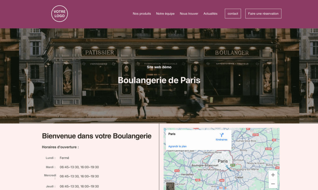Switch map to satellite view thumbnail
The height and width of the screenshot is (190, 318).
coord(170,186)
